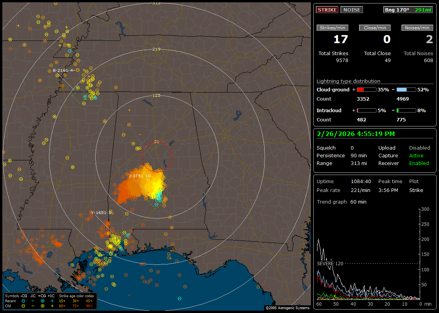Click the 90+ strike age color code

click(x=89, y=306)
